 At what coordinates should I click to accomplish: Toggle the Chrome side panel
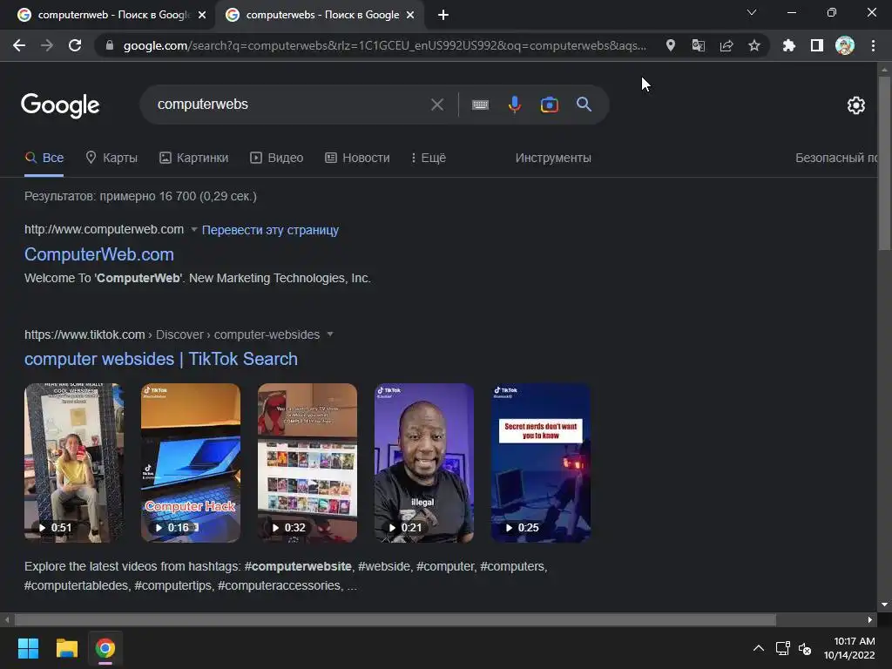click(x=817, y=45)
